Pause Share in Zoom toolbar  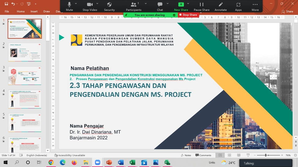(x=201, y=6)
